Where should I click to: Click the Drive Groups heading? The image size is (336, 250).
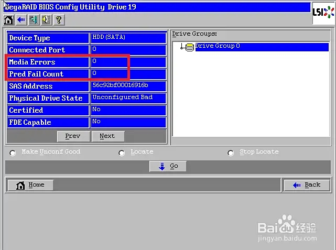[x=194, y=34]
